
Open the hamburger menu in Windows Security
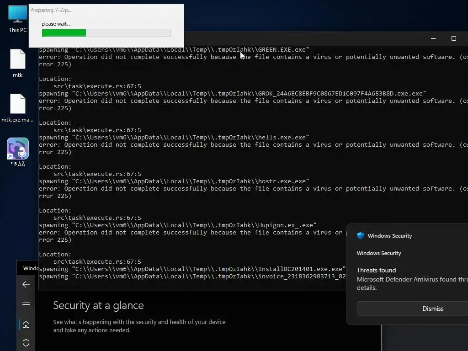pyautogui.click(x=26, y=303)
